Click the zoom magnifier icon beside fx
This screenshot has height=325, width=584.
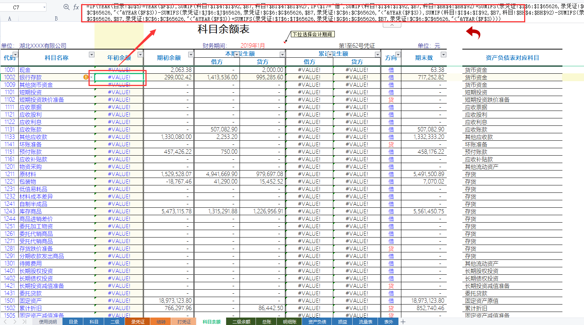click(x=66, y=7)
